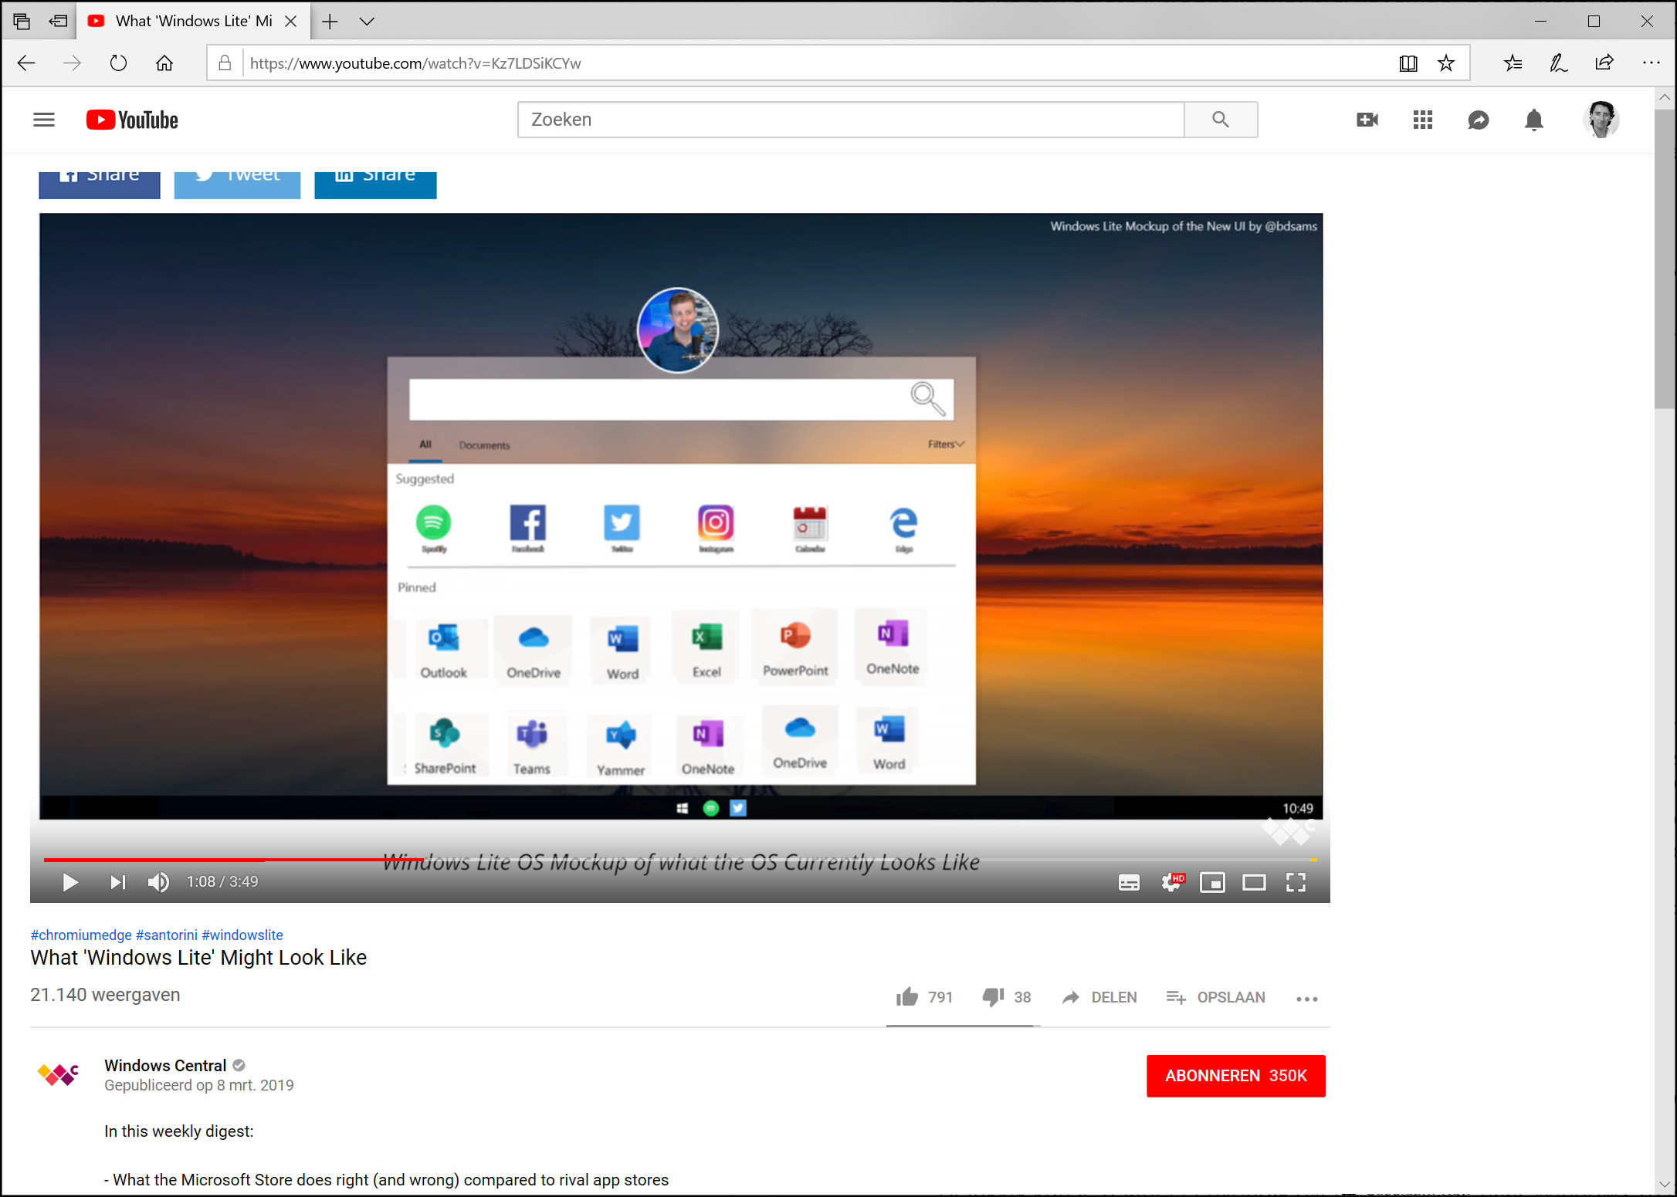
Task: Open tabs you've set aside icon
Action: coord(22,21)
